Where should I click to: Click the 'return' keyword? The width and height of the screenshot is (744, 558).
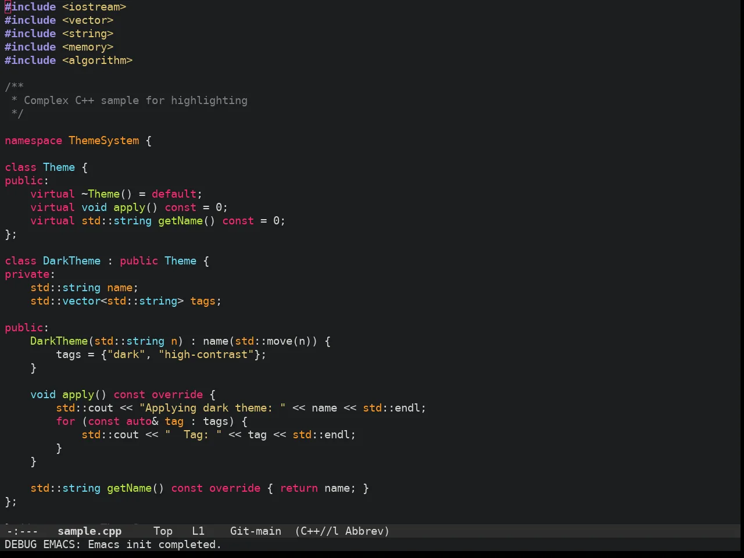(x=299, y=488)
